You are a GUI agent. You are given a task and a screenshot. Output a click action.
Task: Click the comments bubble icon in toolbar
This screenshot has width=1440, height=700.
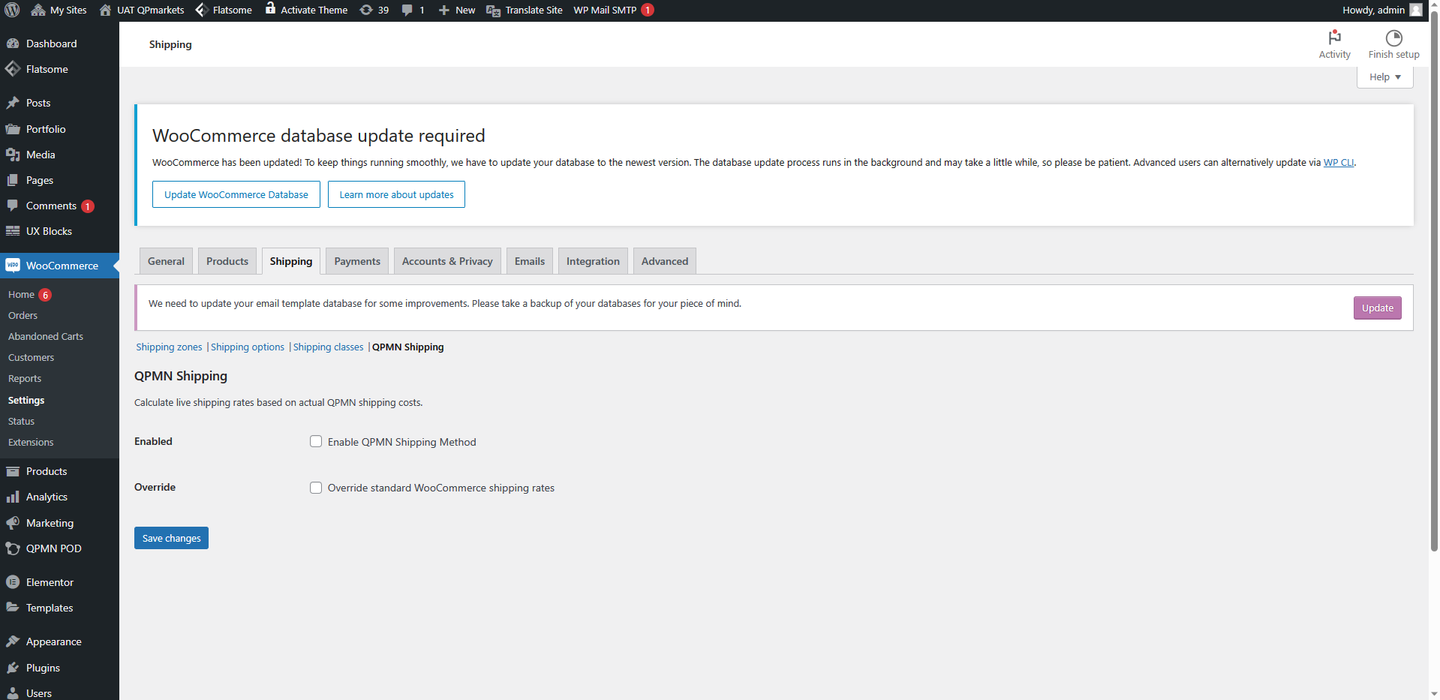coord(407,10)
